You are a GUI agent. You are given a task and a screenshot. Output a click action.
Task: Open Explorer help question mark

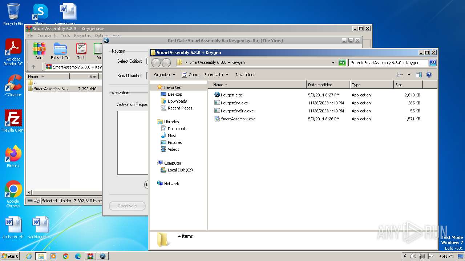(x=429, y=75)
